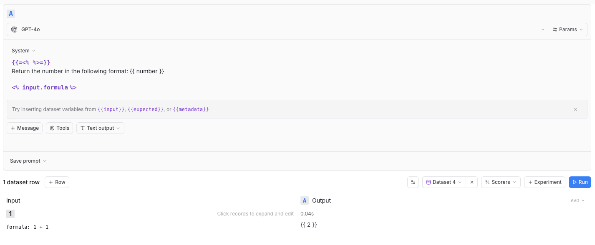Insert the {{expected}} variable
Screen dimensions: 595x245
pyautogui.click(x=146, y=109)
